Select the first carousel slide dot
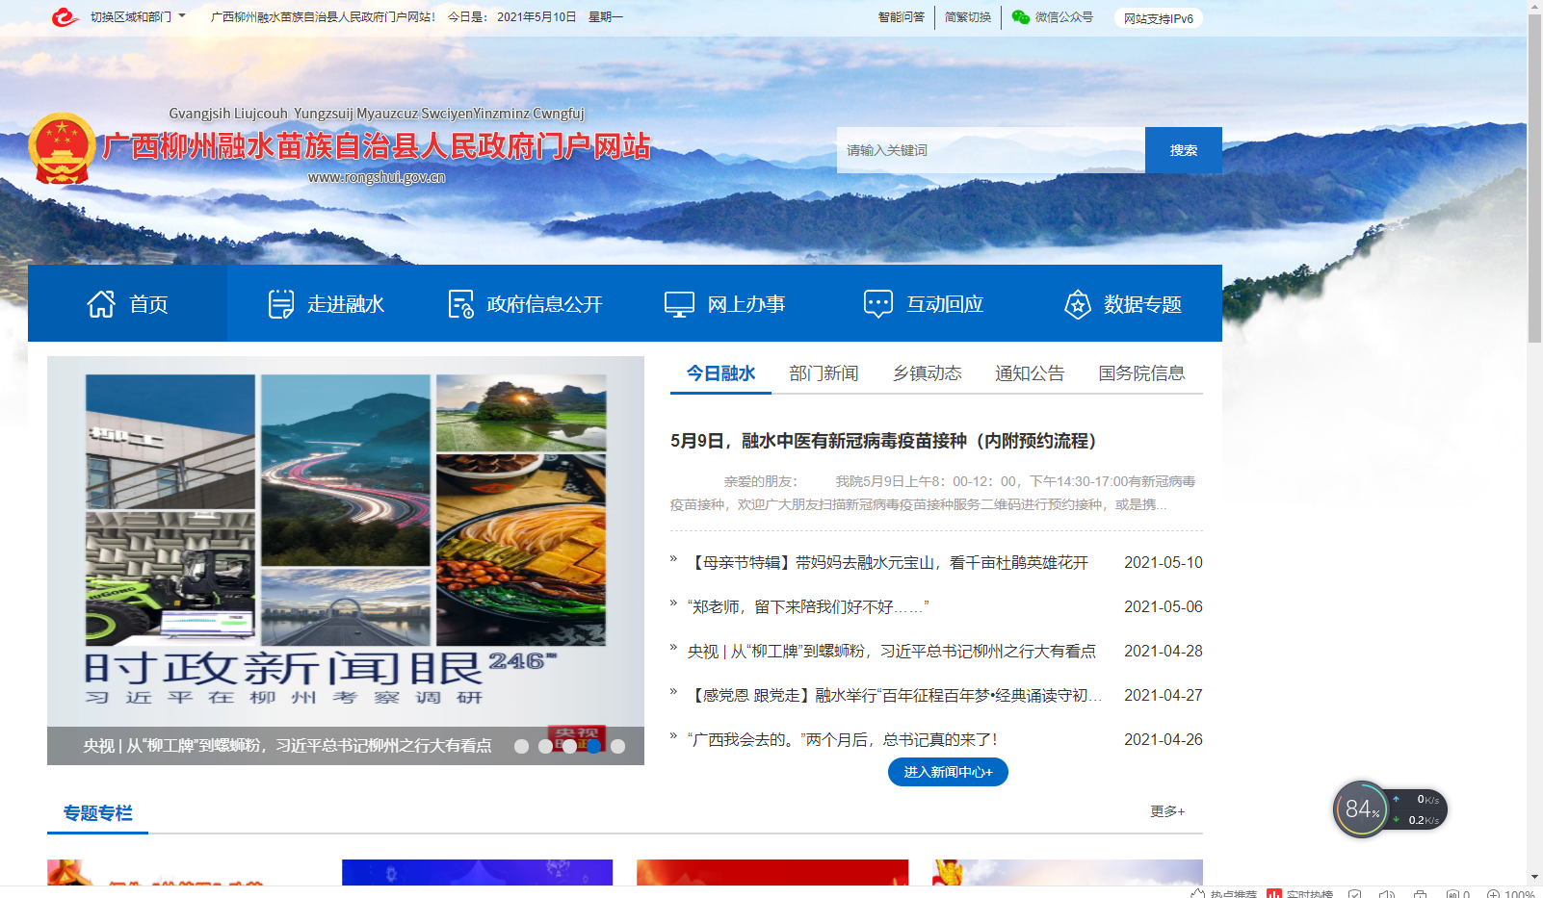 click(521, 746)
